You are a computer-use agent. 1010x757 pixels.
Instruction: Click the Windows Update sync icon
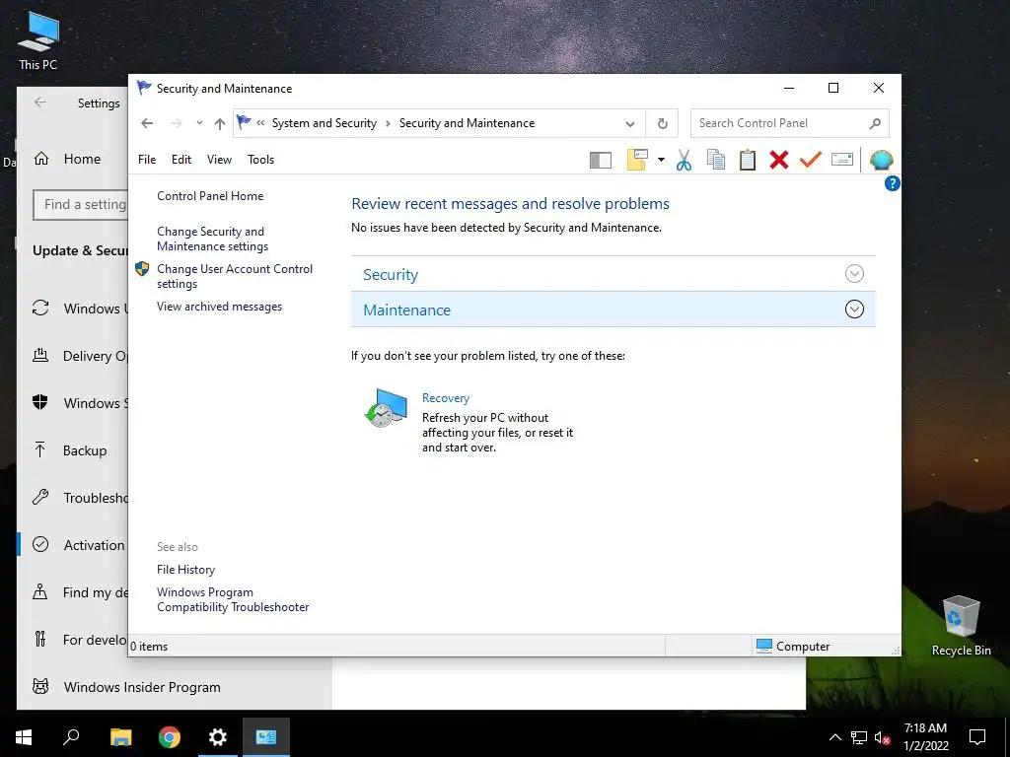pos(40,308)
